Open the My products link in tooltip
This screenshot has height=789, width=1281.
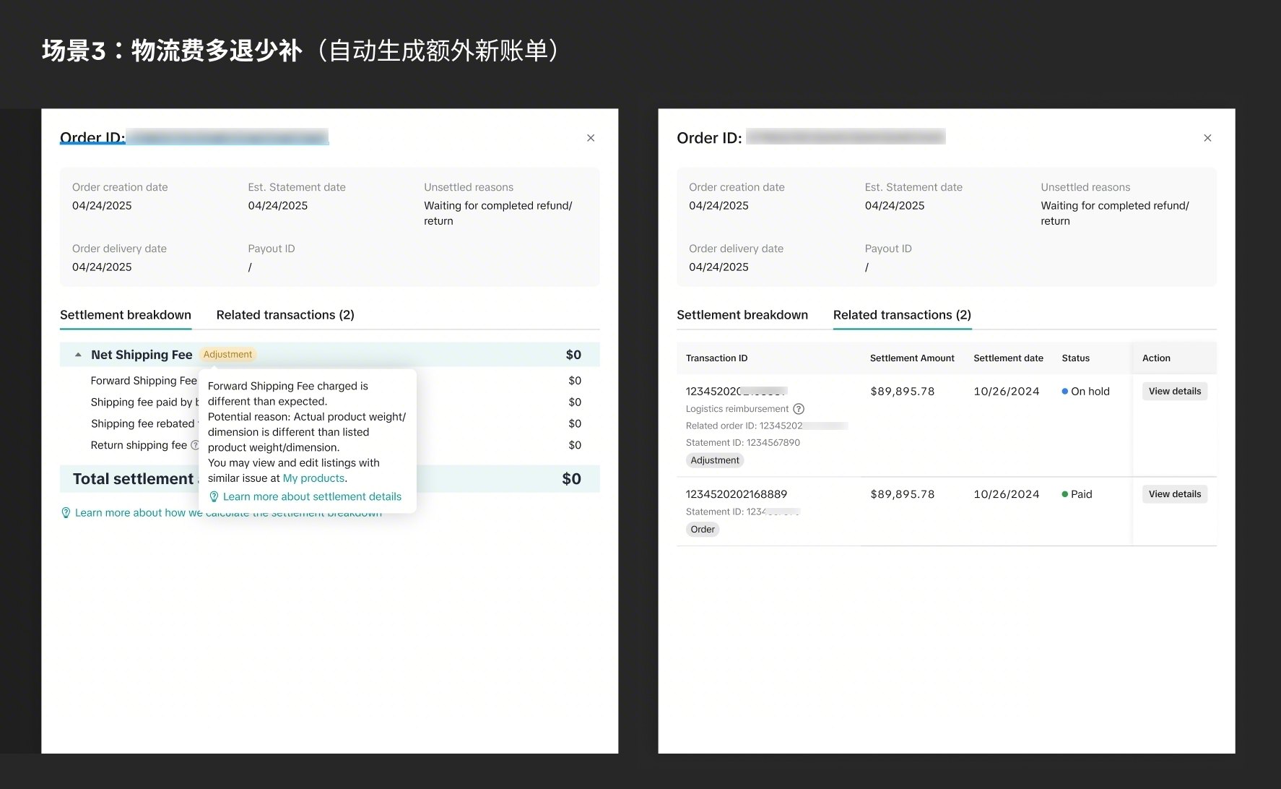pos(313,478)
